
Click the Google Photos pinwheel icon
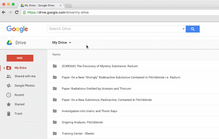(x=9, y=86)
